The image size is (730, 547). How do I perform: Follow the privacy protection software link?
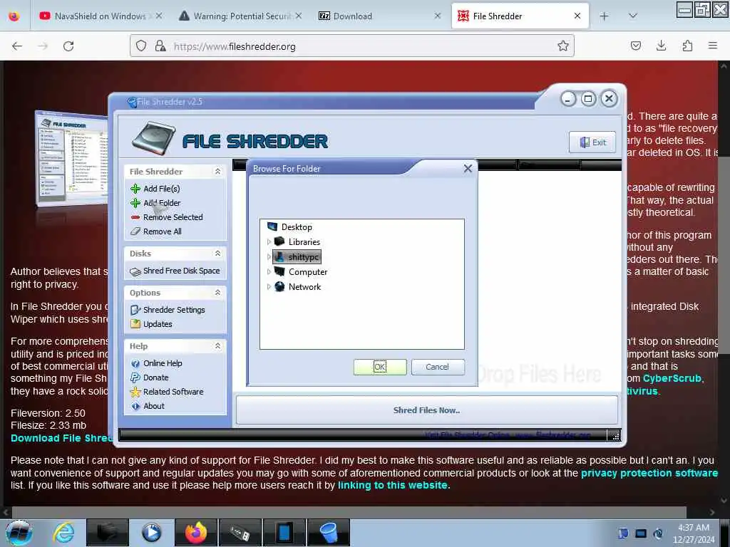click(649, 473)
